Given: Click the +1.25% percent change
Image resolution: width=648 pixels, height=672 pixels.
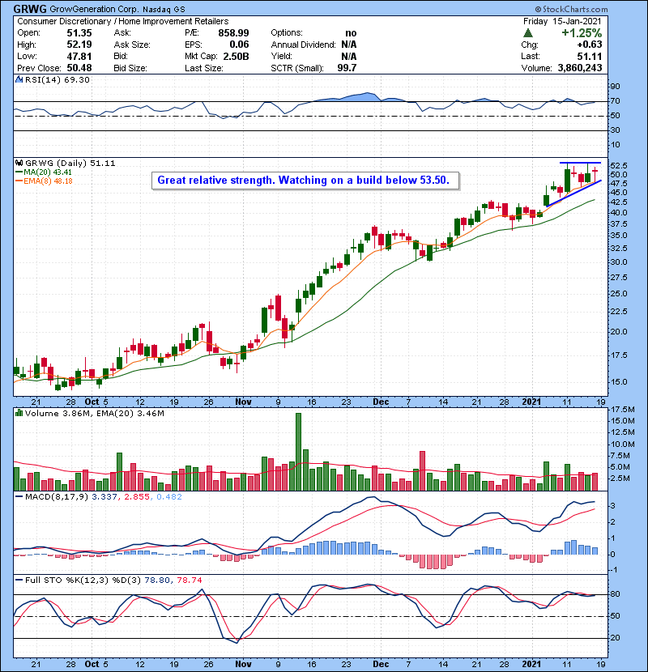Looking at the screenshot, I should tap(582, 33).
